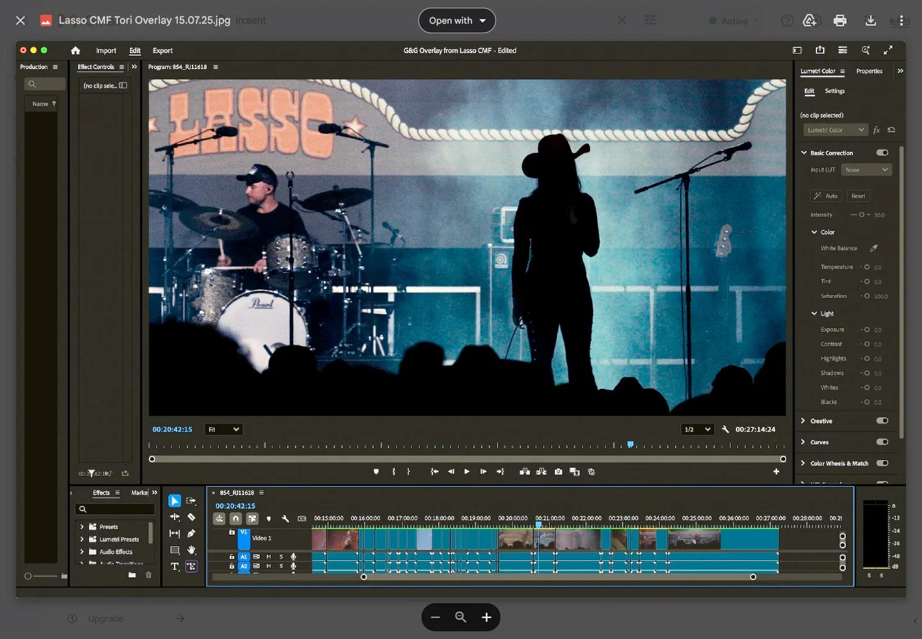The height and width of the screenshot is (639, 922).
Task: Step forward one frame
Action: [483, 471]
